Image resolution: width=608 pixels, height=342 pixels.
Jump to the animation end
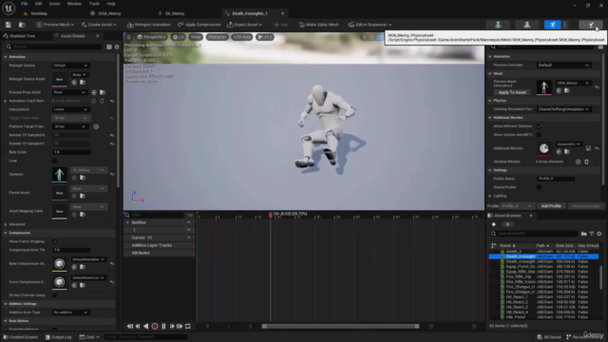pos(180,327)
